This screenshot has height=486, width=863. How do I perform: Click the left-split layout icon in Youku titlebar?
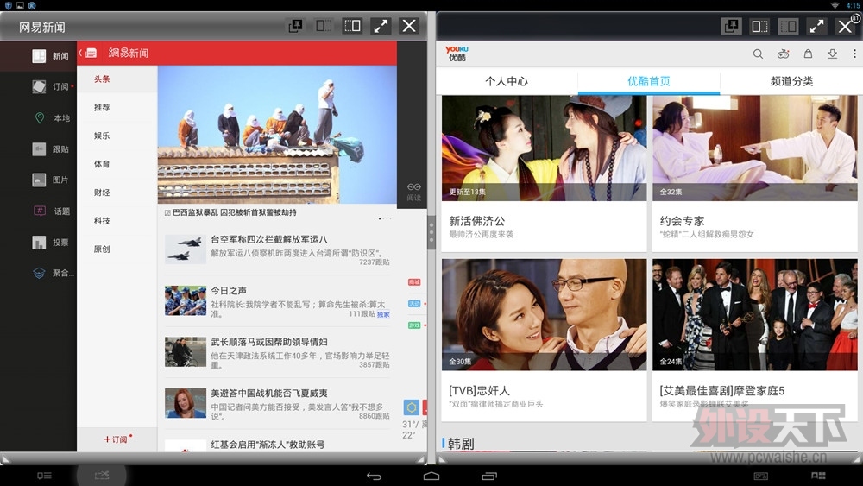click(x=760, y=27)
